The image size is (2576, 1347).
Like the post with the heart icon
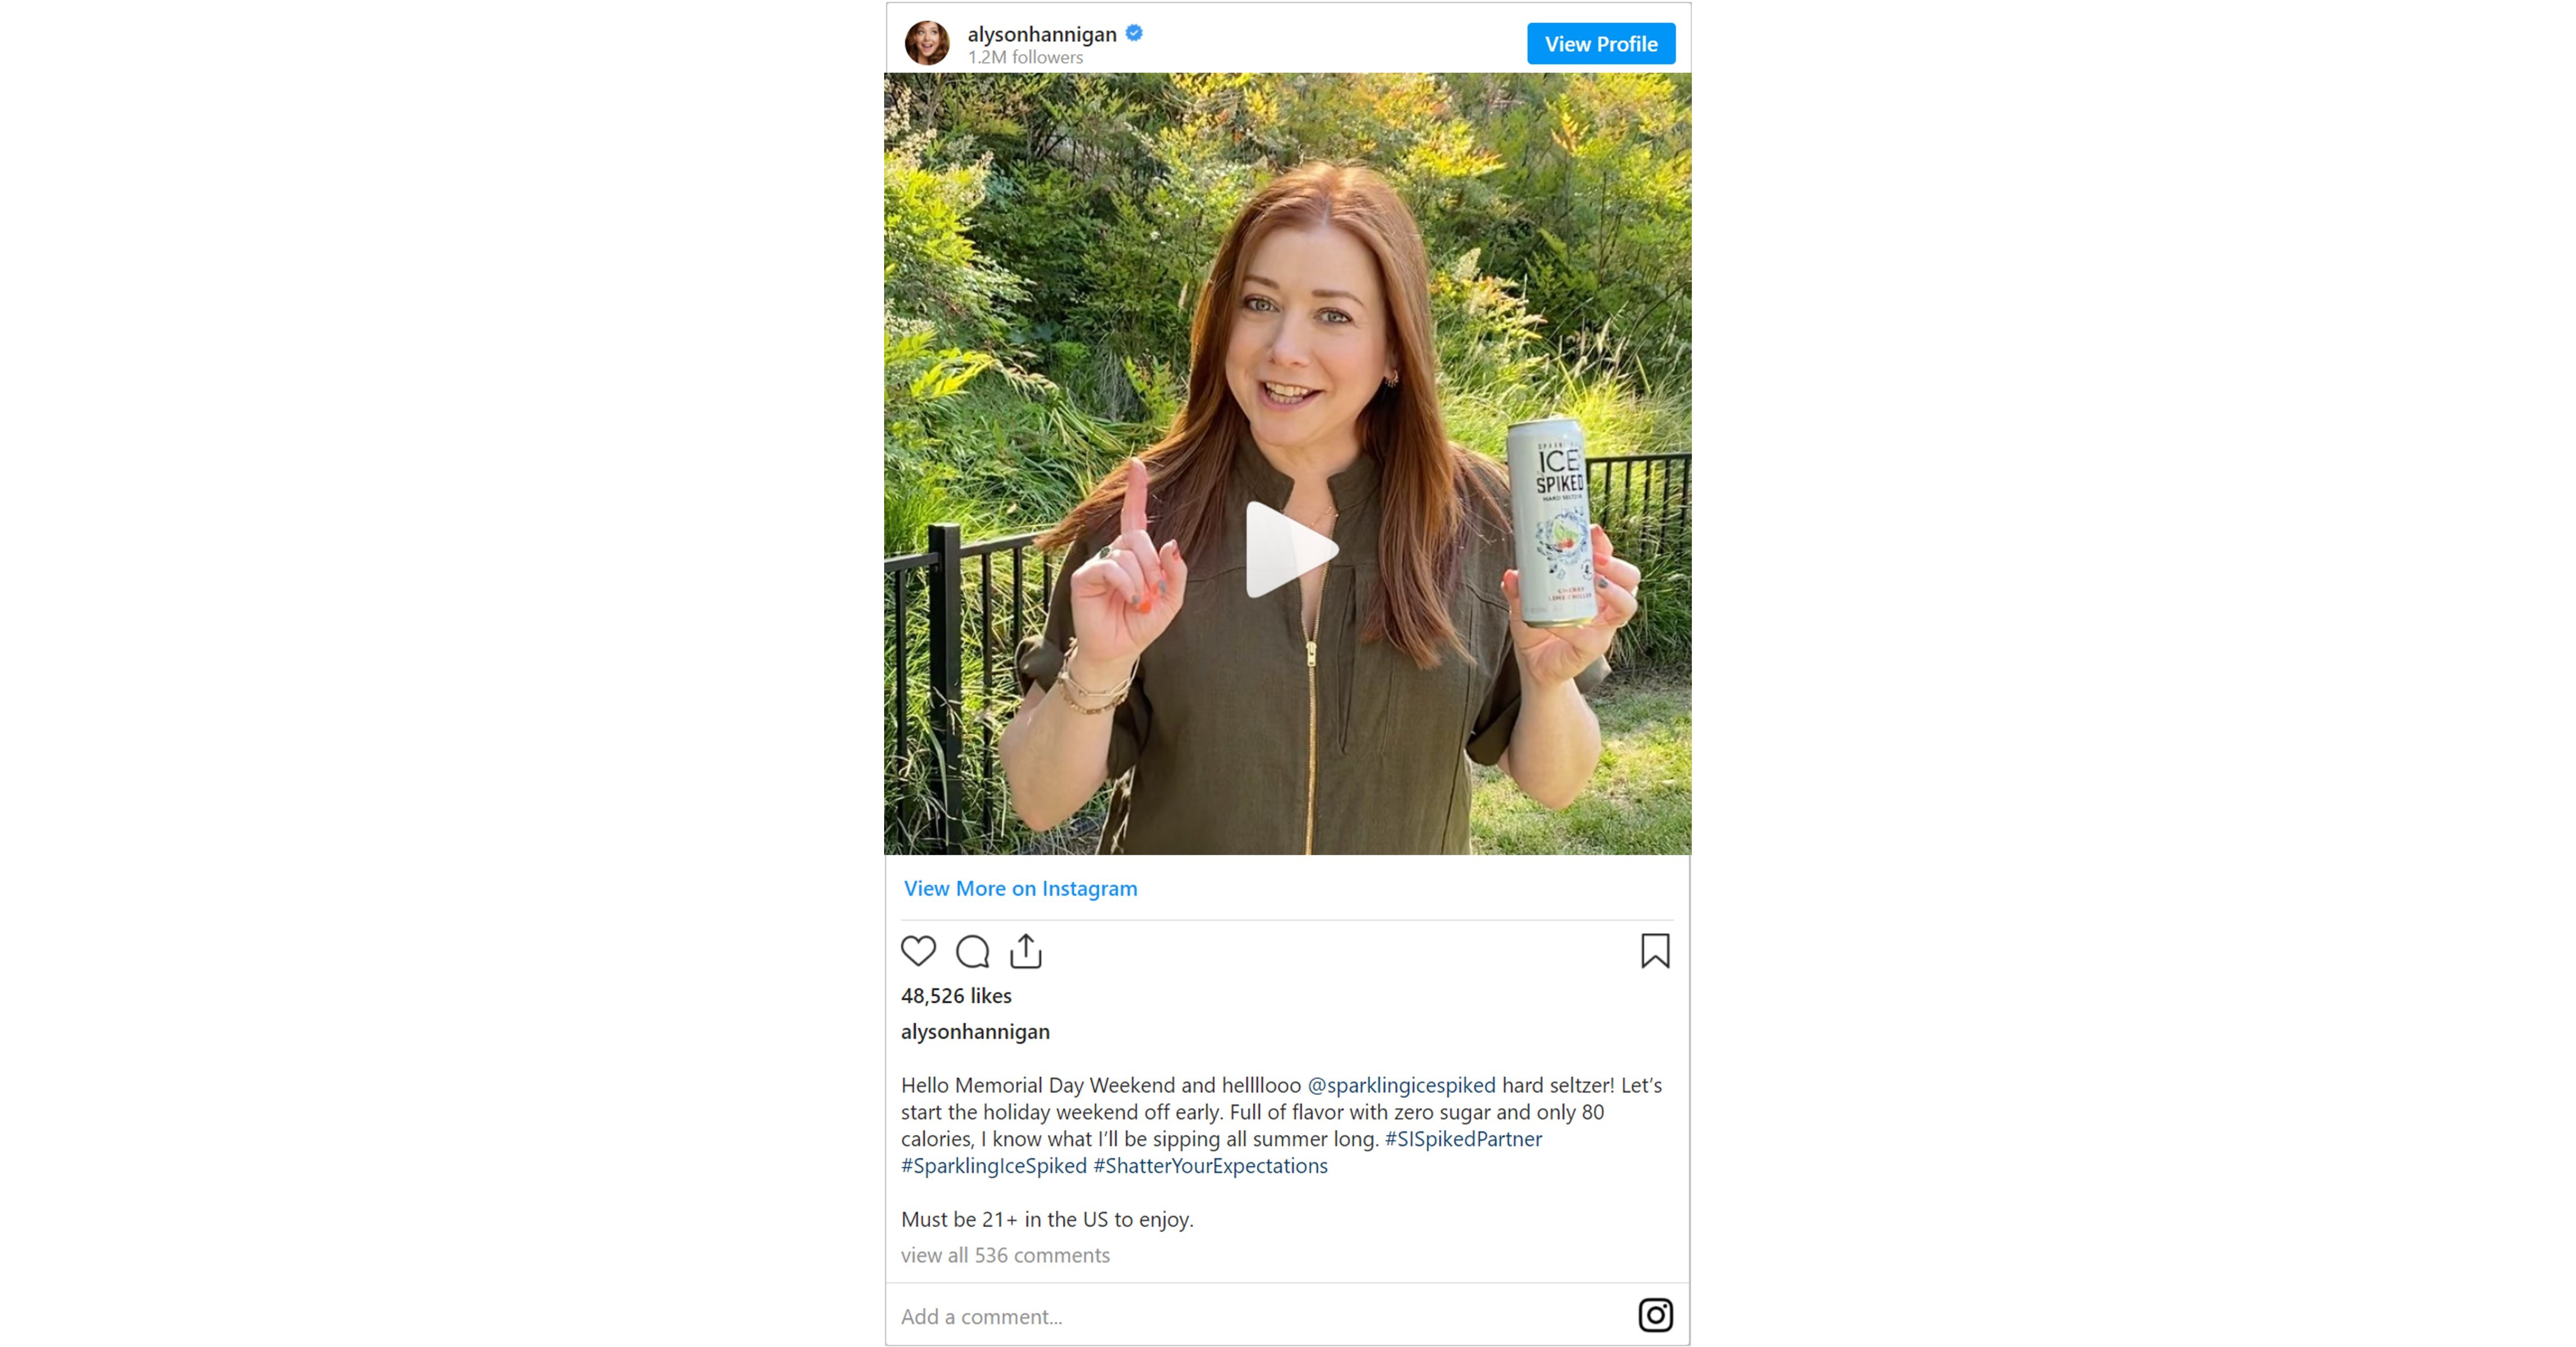click(918, 950)
